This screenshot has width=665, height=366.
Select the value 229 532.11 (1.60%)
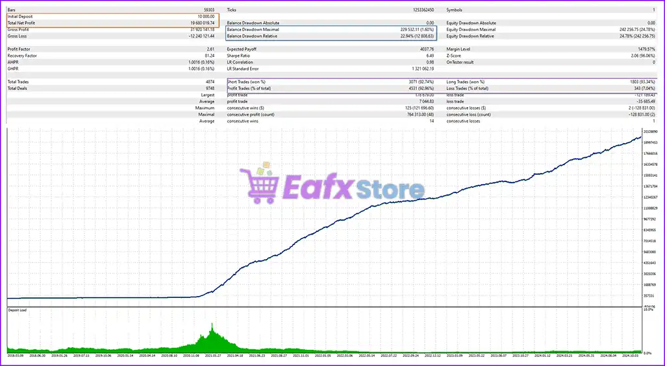pos(416,30)
